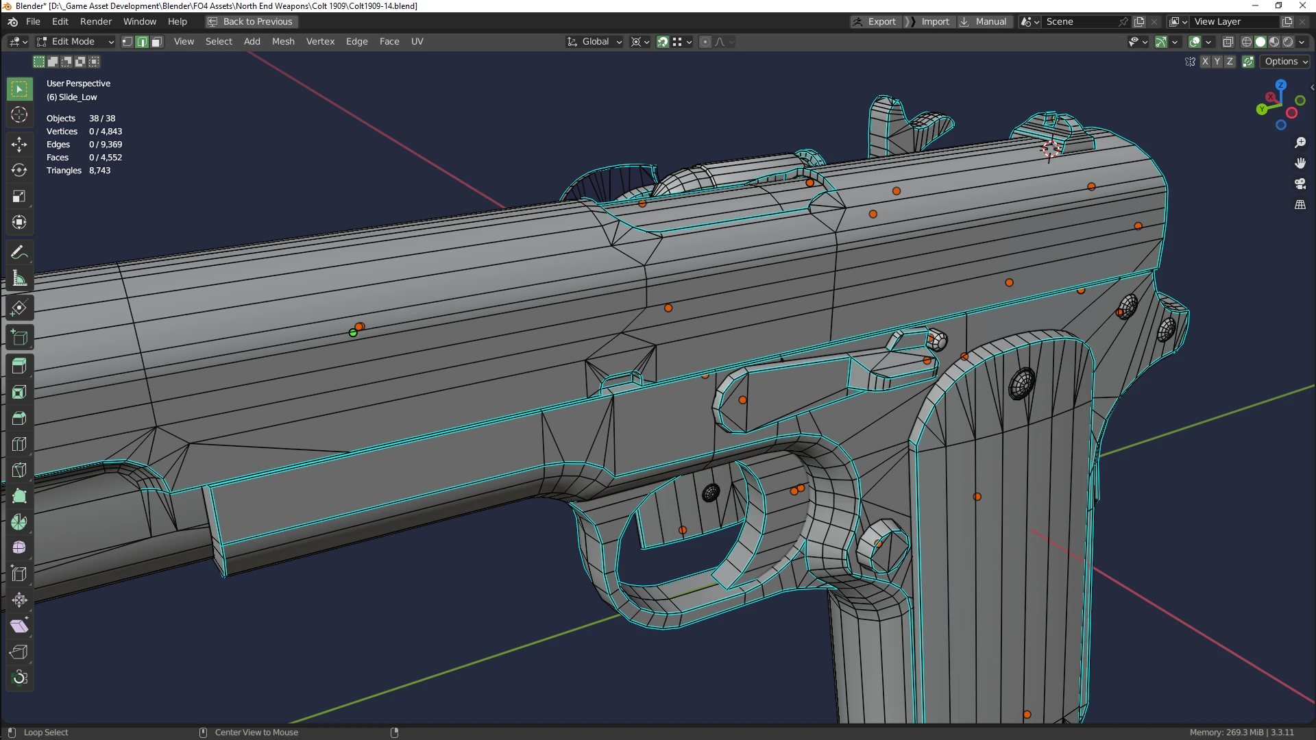Select the Shear tool
1316x740 pixels.
click(19, 626)
